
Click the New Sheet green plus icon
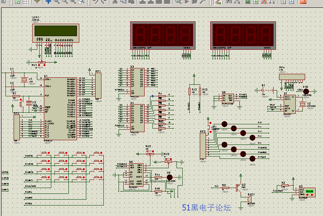pyautogui.click(x=256, y=2)
